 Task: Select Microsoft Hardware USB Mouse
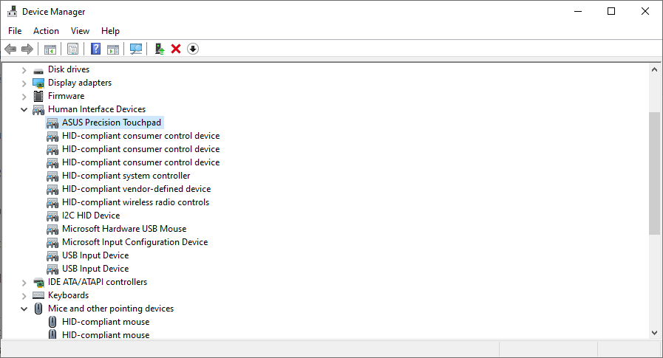pyautogui.click(x=124, y=229)
